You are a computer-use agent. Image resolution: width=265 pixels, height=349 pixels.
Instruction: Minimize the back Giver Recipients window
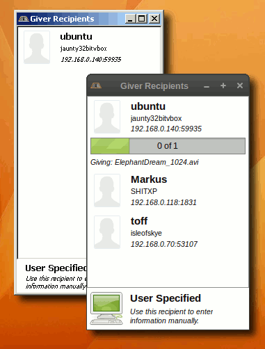point(130,19)
